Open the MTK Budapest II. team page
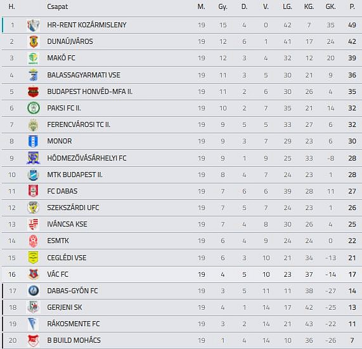The width and height of the screenshot is (362, 349). coord(75,174)
